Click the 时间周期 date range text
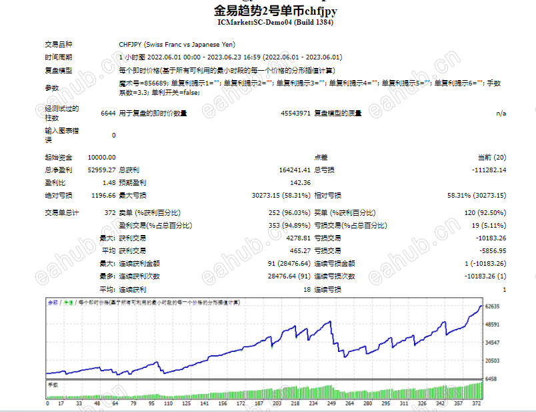 pos(231,57)
